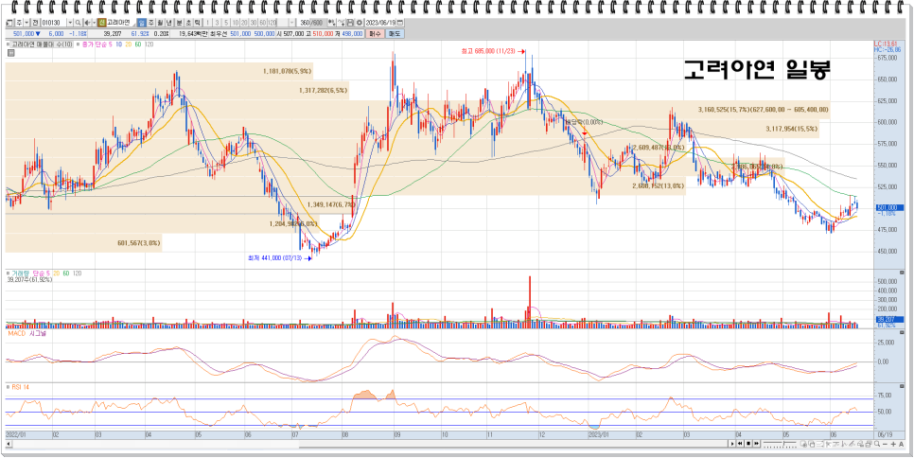
Task: Click the plus zoom-in icon at bottom right
Action: [893, 444]
